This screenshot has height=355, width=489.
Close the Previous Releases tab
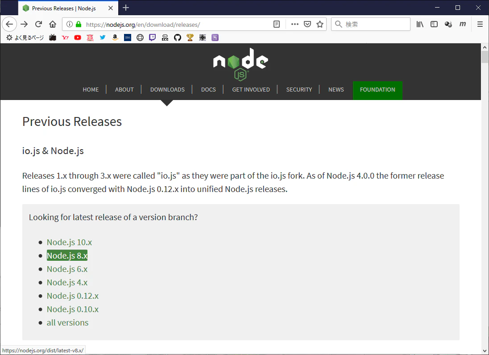(x=111, y=8)
